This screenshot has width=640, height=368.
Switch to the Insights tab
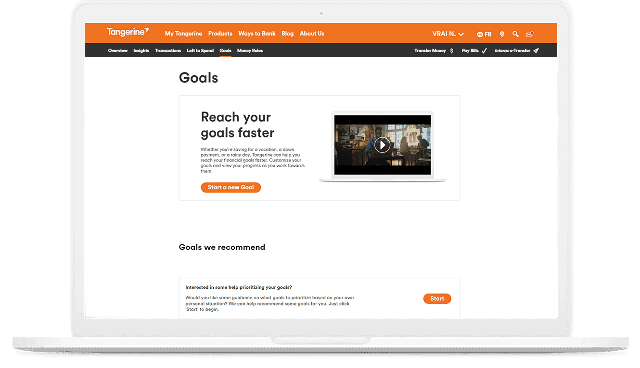[141, 50]
